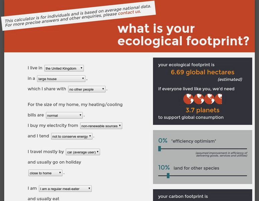Expand the 'large house' home type dropdown

[61, 79]
